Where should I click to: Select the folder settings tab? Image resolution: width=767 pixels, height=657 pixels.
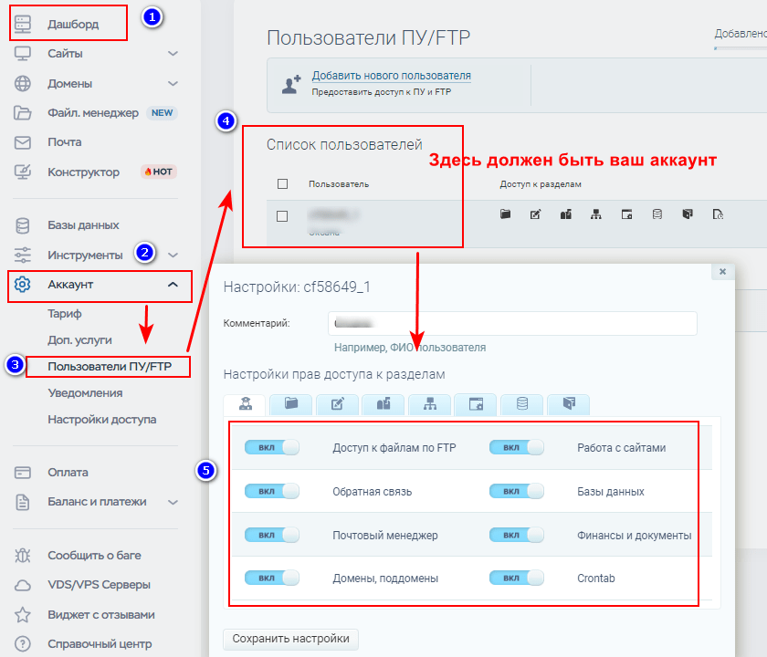pos(291,405)
